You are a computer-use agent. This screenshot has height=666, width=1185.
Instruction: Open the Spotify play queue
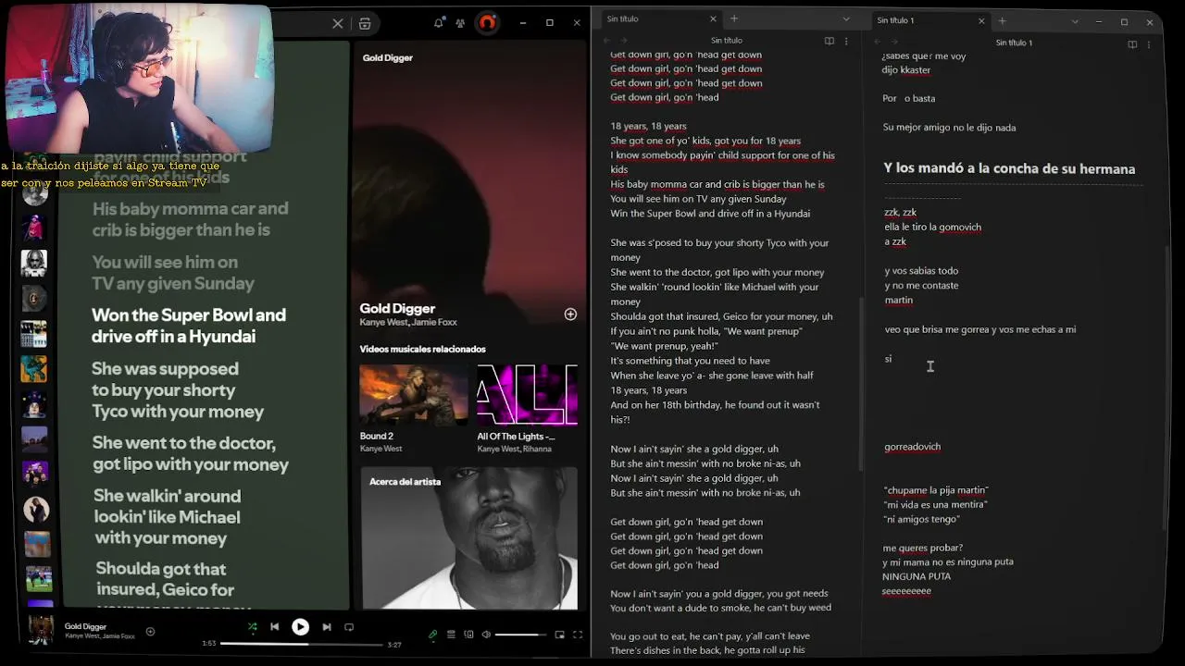pos(451,635)
